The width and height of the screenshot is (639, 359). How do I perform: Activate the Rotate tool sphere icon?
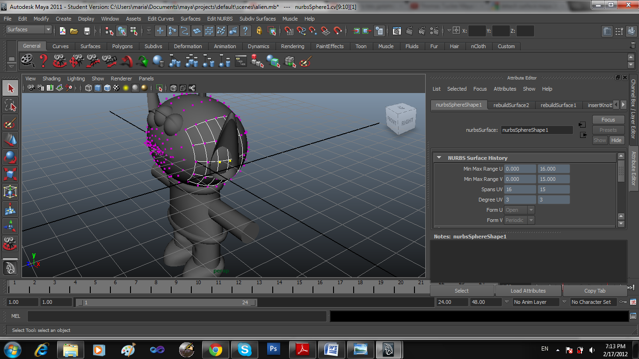click(x=10, y=157)
